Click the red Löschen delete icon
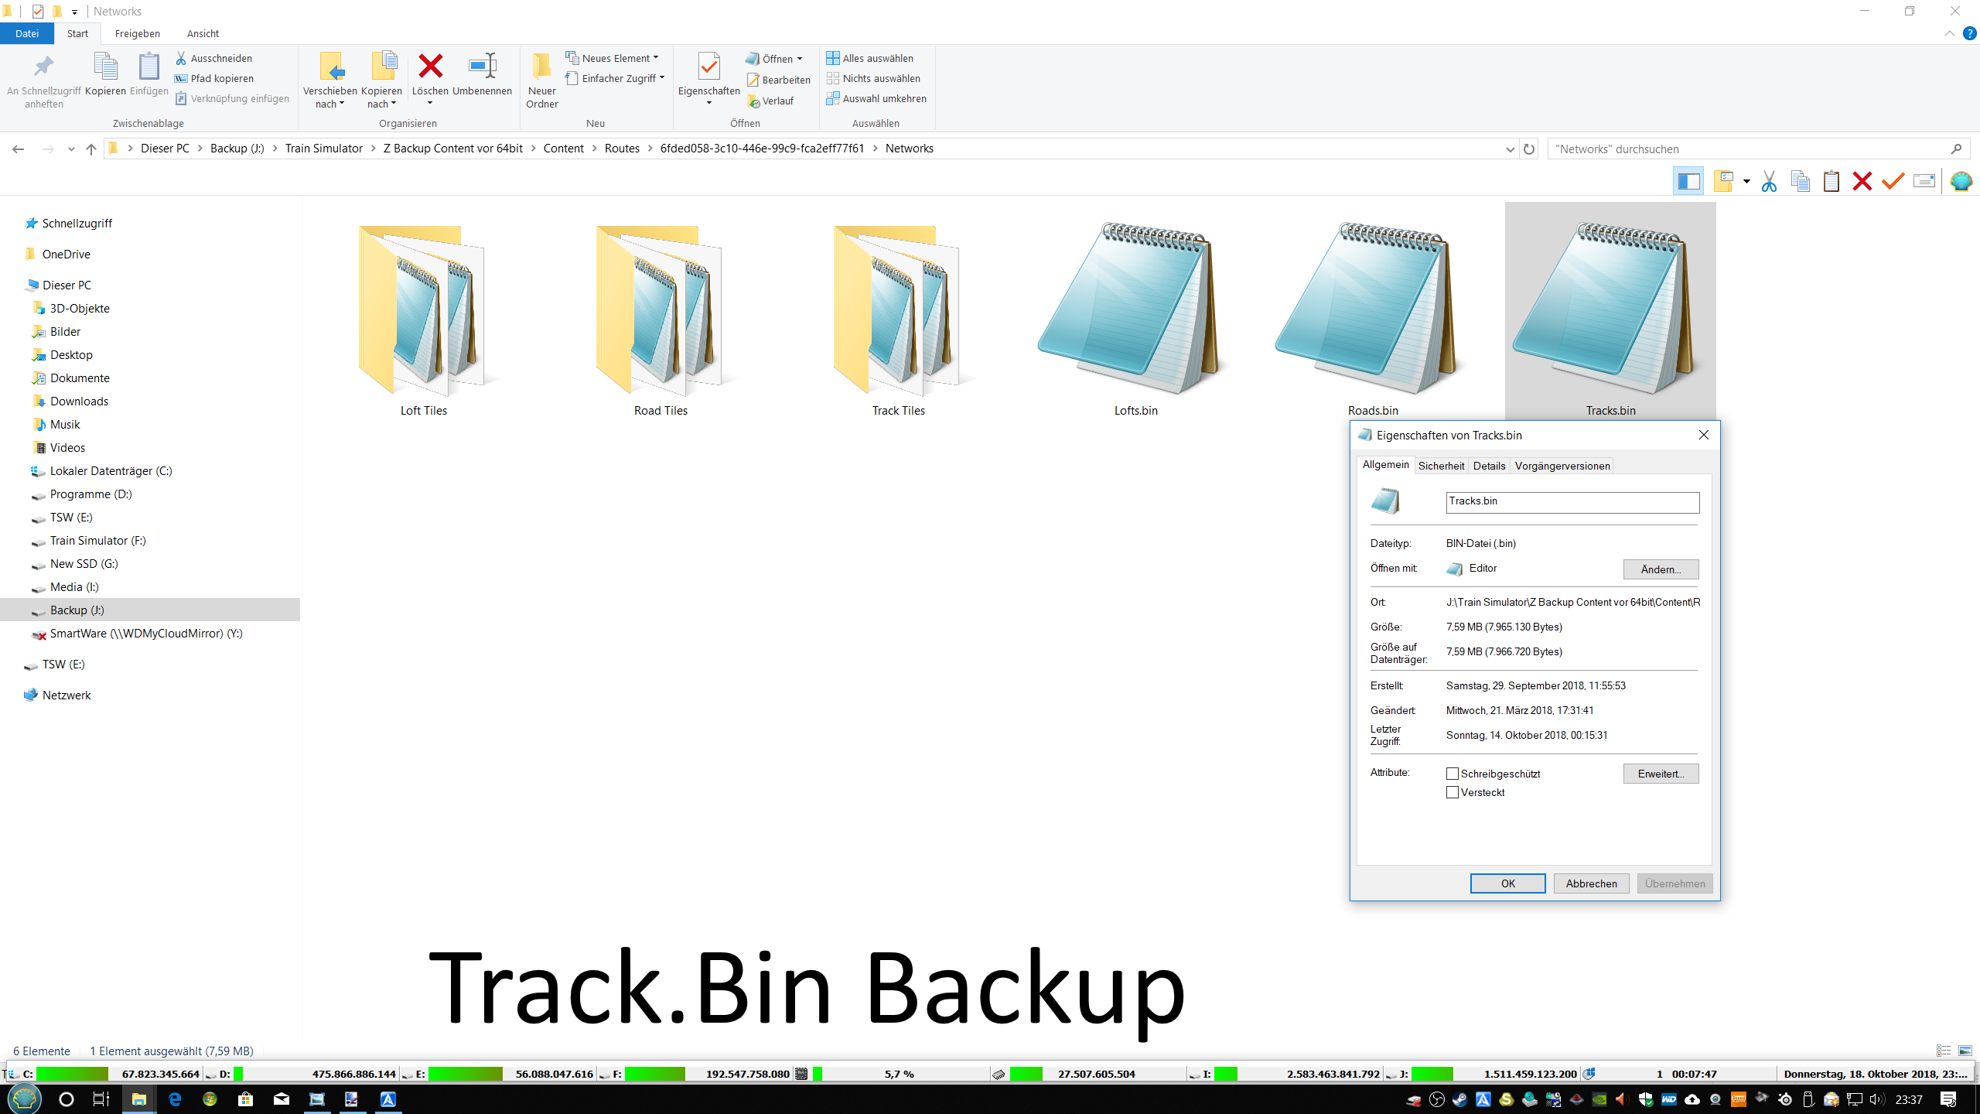1980x1114 pixels. click(x=430, y=67)
